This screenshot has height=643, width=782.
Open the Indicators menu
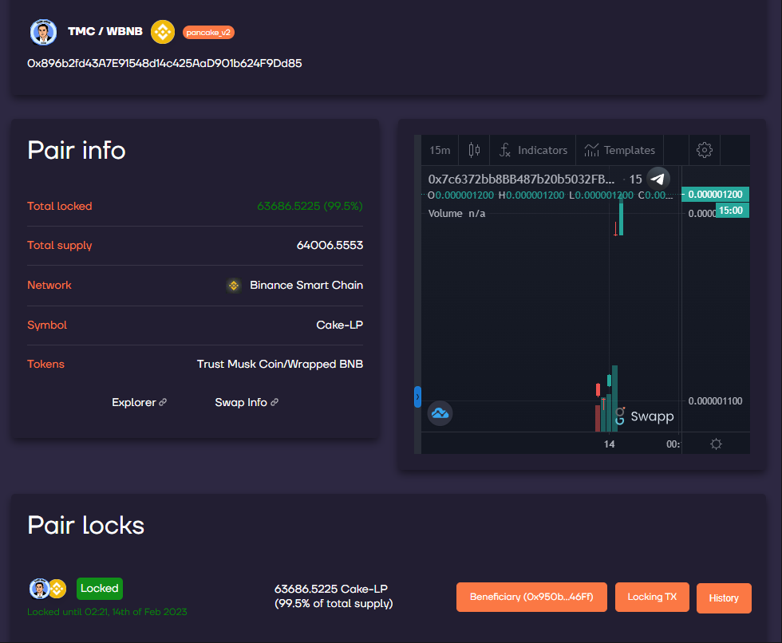[533, 150]
